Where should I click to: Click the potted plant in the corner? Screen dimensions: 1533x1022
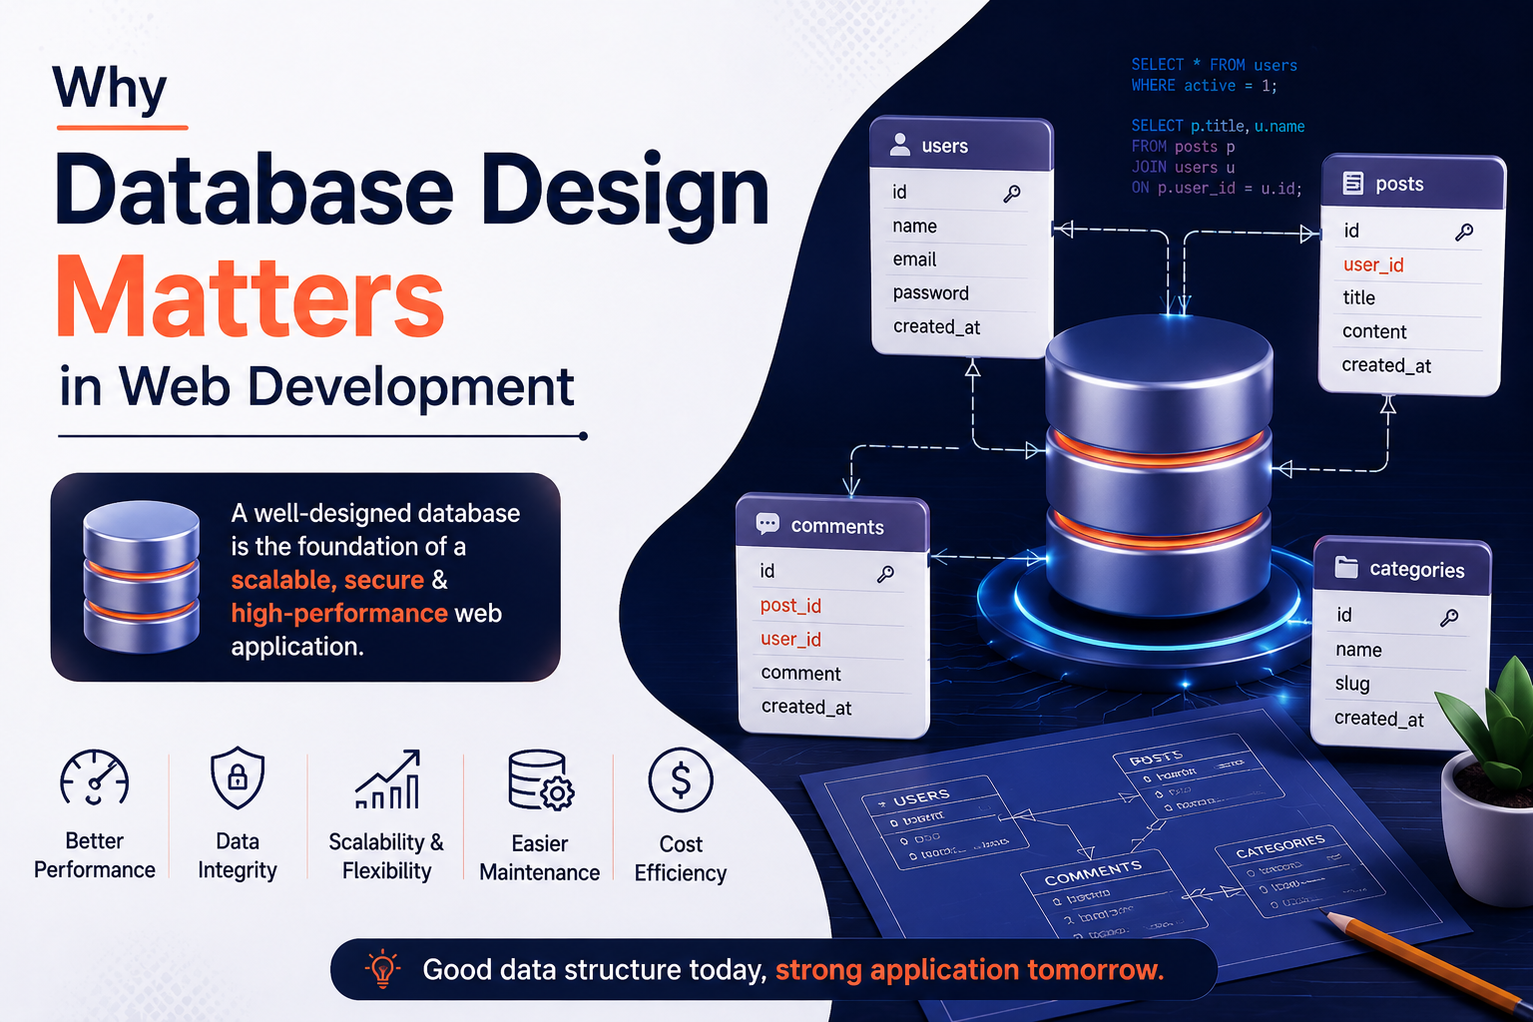1489,783
